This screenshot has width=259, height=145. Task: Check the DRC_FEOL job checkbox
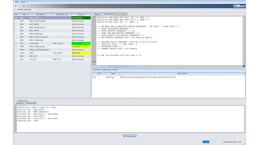(x=16, y=31)
